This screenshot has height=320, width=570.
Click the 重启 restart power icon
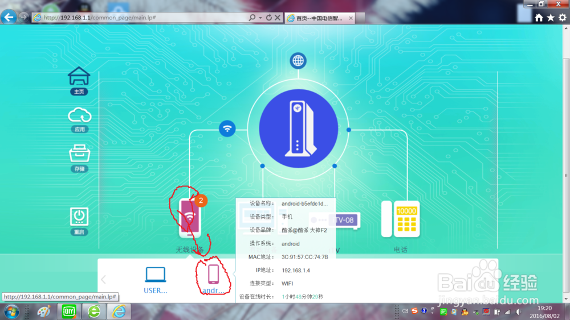tap(79, 221)
